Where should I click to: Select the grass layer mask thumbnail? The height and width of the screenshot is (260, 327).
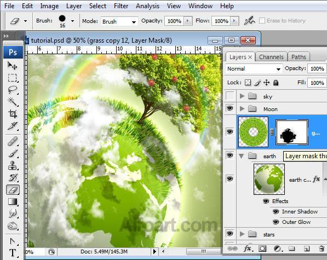pyautogui.click(x=292, y=132)
